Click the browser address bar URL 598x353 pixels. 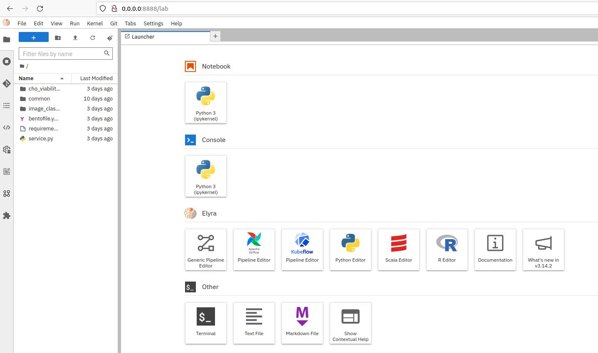point(145,8)
